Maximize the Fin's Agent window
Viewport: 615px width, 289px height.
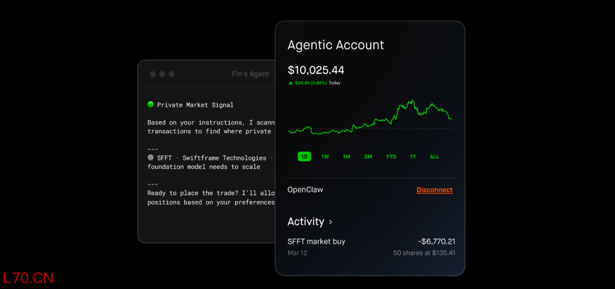pyautogui.click(x=172, y=74)
